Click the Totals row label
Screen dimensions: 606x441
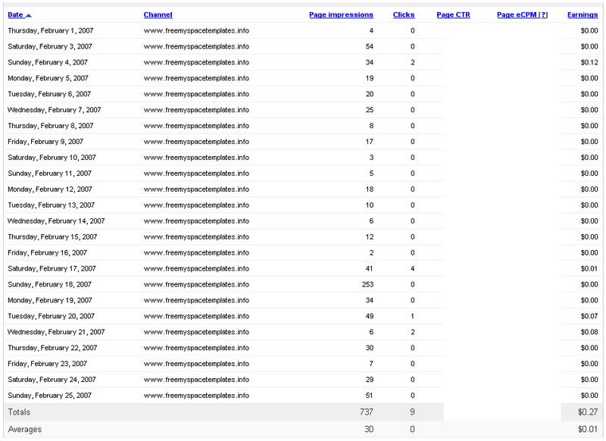tap(20, 411)
